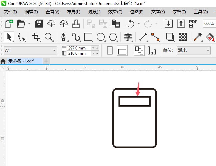Select the Zoom magnifier tool
Screen dimensions: 216x166
point(49,37)
